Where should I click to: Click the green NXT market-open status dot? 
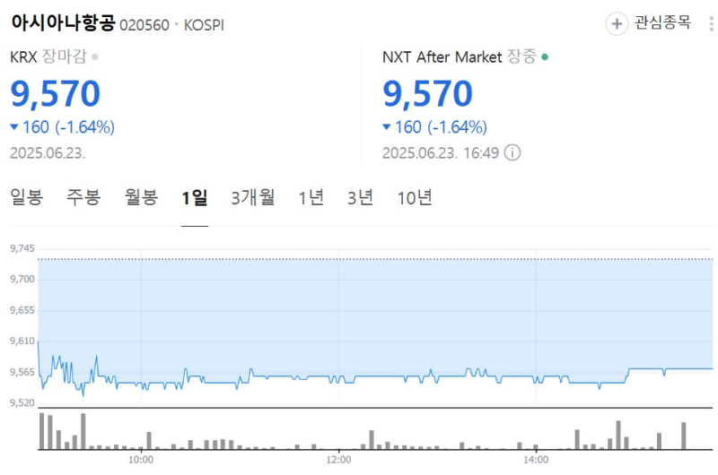tap(545, 57)
